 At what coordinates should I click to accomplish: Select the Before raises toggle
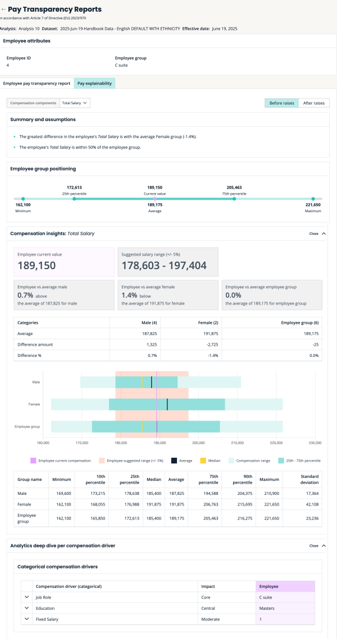[x=281, y=103]
